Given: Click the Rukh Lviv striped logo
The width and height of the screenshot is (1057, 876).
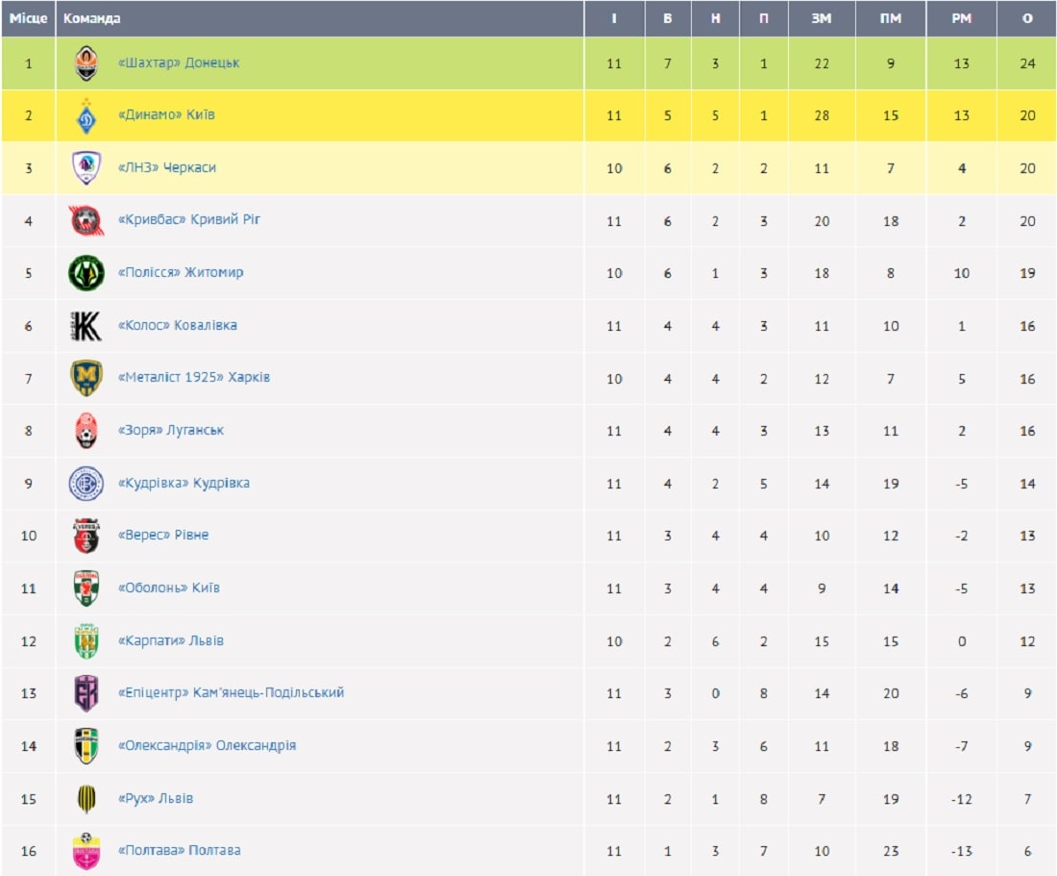Looking at the screenshot, I should (86, 798).
